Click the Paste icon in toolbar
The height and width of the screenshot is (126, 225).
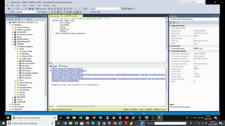71,9
